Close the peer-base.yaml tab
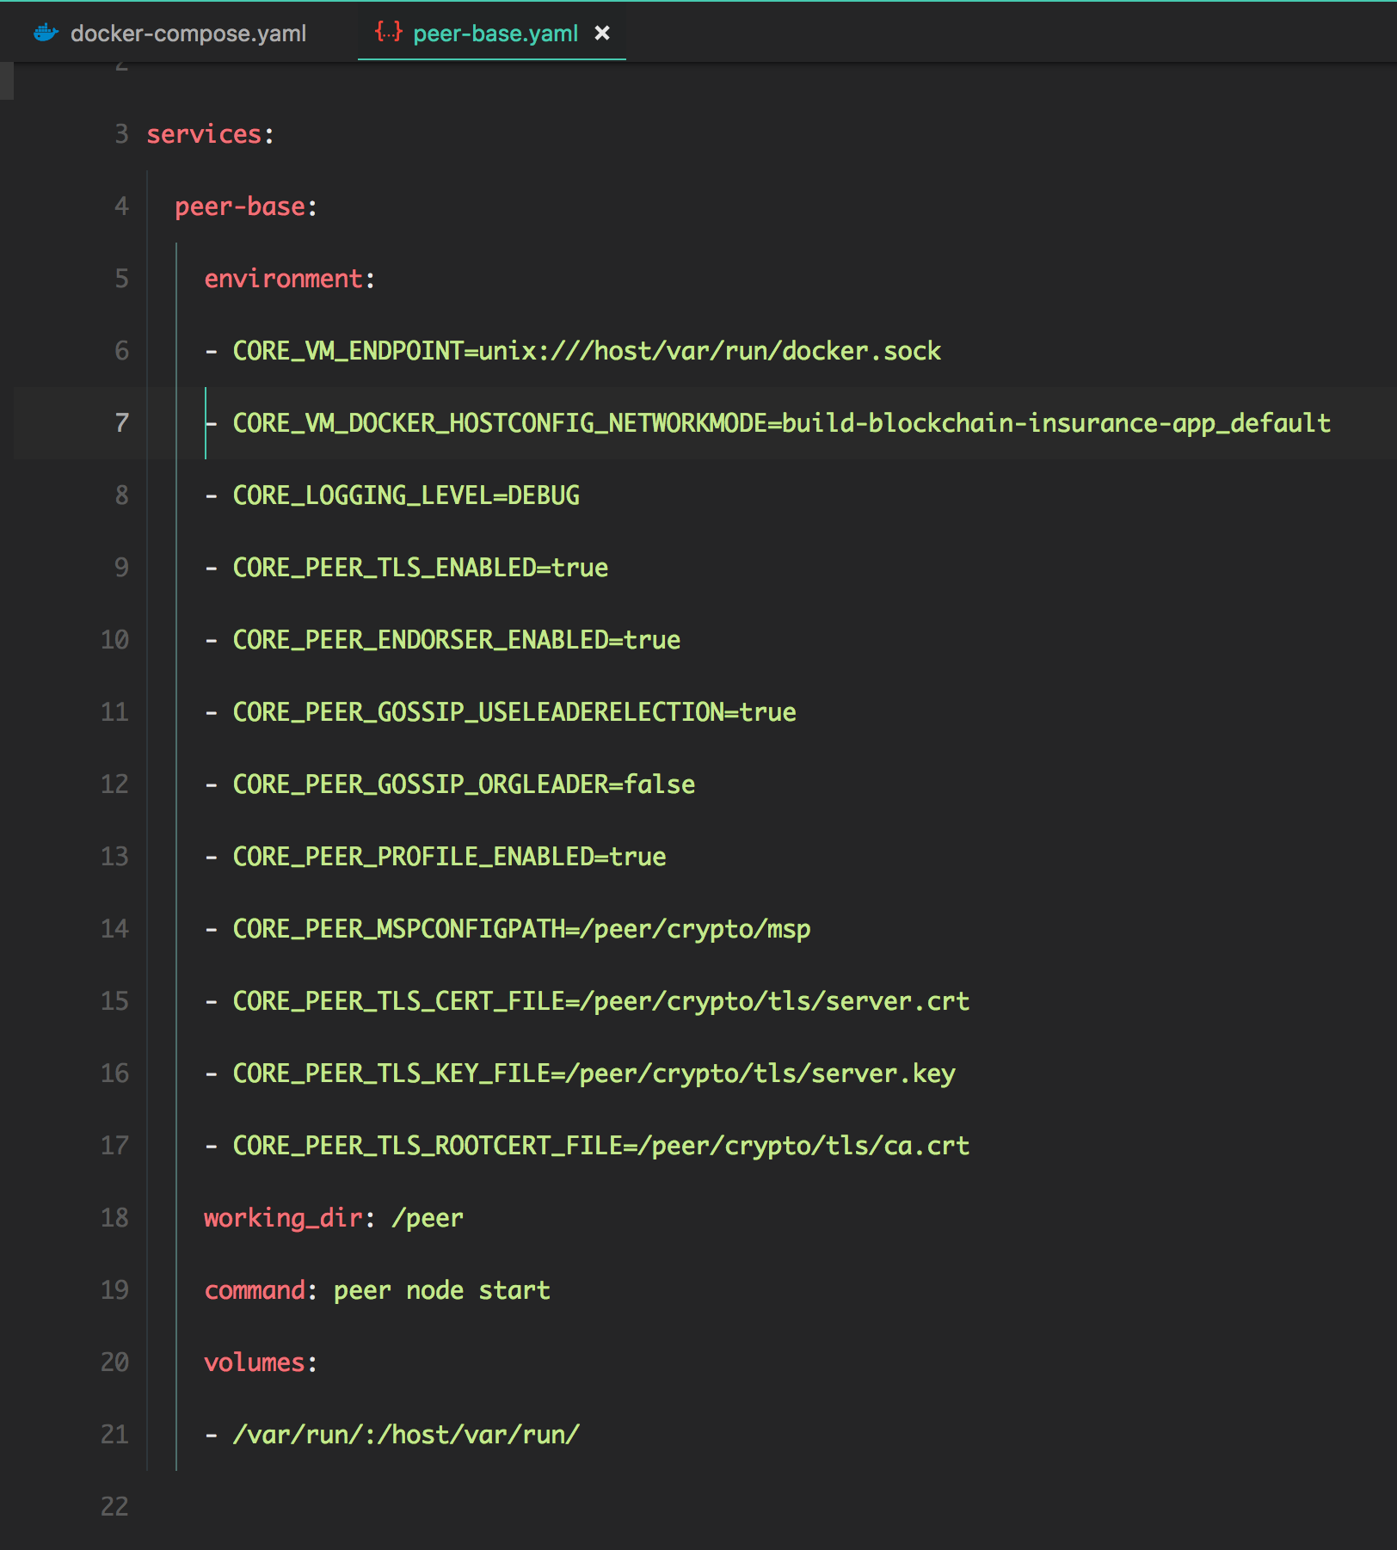 (602, 33)
